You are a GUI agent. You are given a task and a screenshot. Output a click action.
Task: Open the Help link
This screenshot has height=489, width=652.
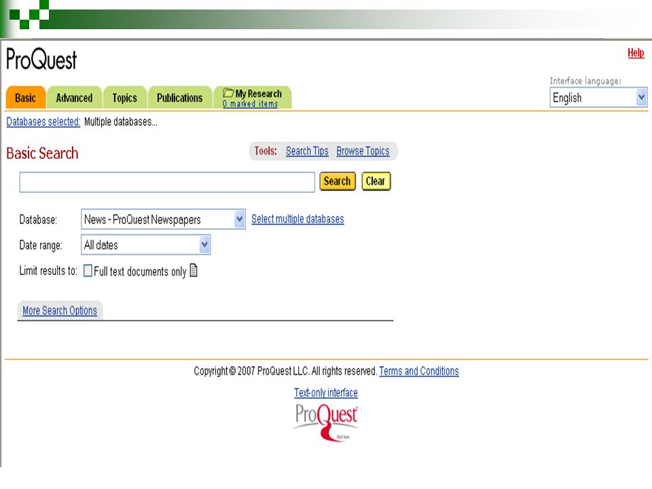click(636, 53)
